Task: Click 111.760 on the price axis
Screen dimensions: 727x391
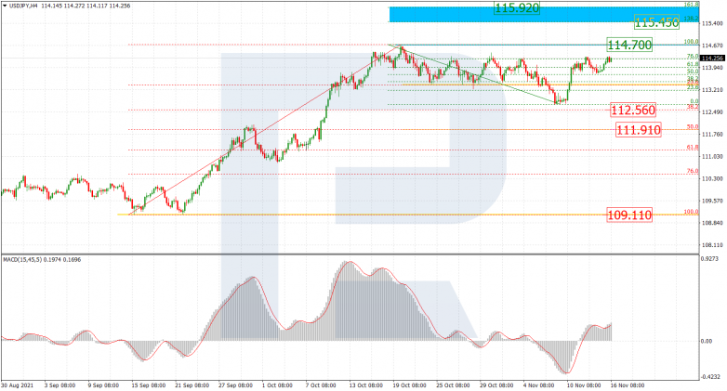Action: (x=713, y=135)
